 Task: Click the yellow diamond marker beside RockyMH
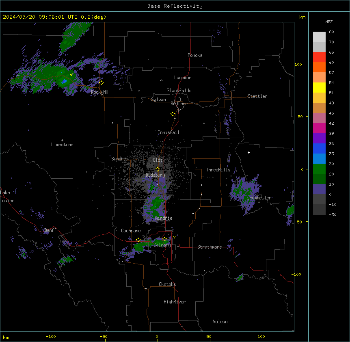click(x=102, y=82)
